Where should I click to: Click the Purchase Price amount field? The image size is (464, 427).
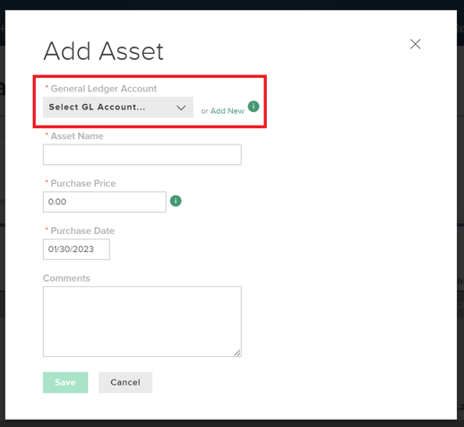105,202
